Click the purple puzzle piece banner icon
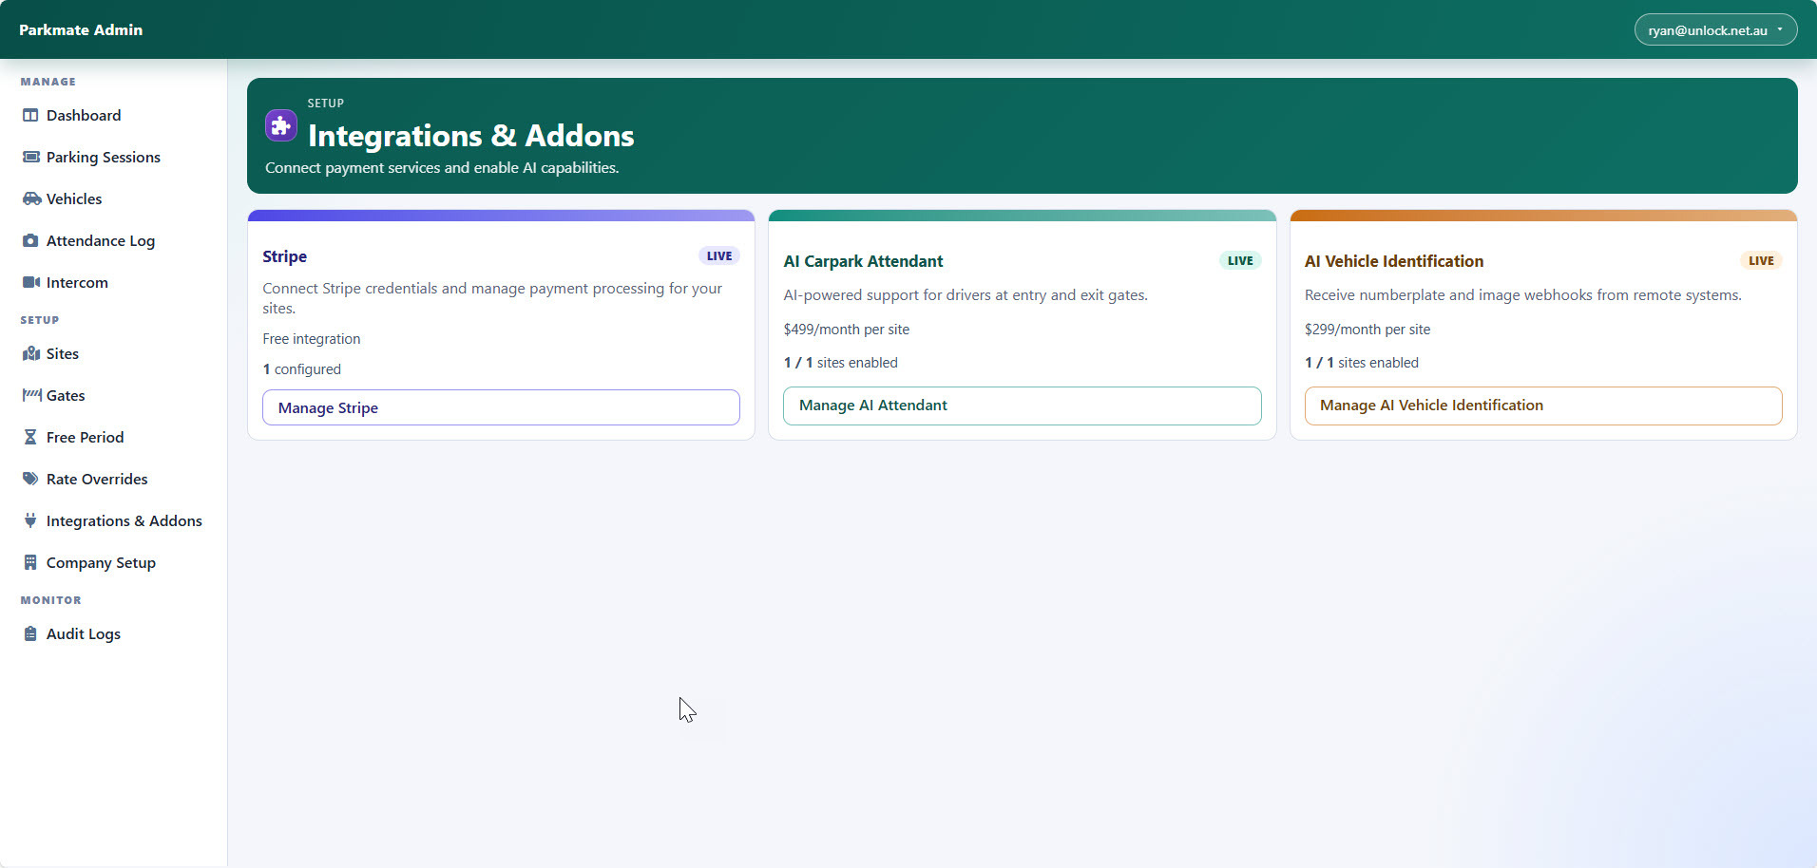The image size is (1817, 868). (x=280, y=124)
